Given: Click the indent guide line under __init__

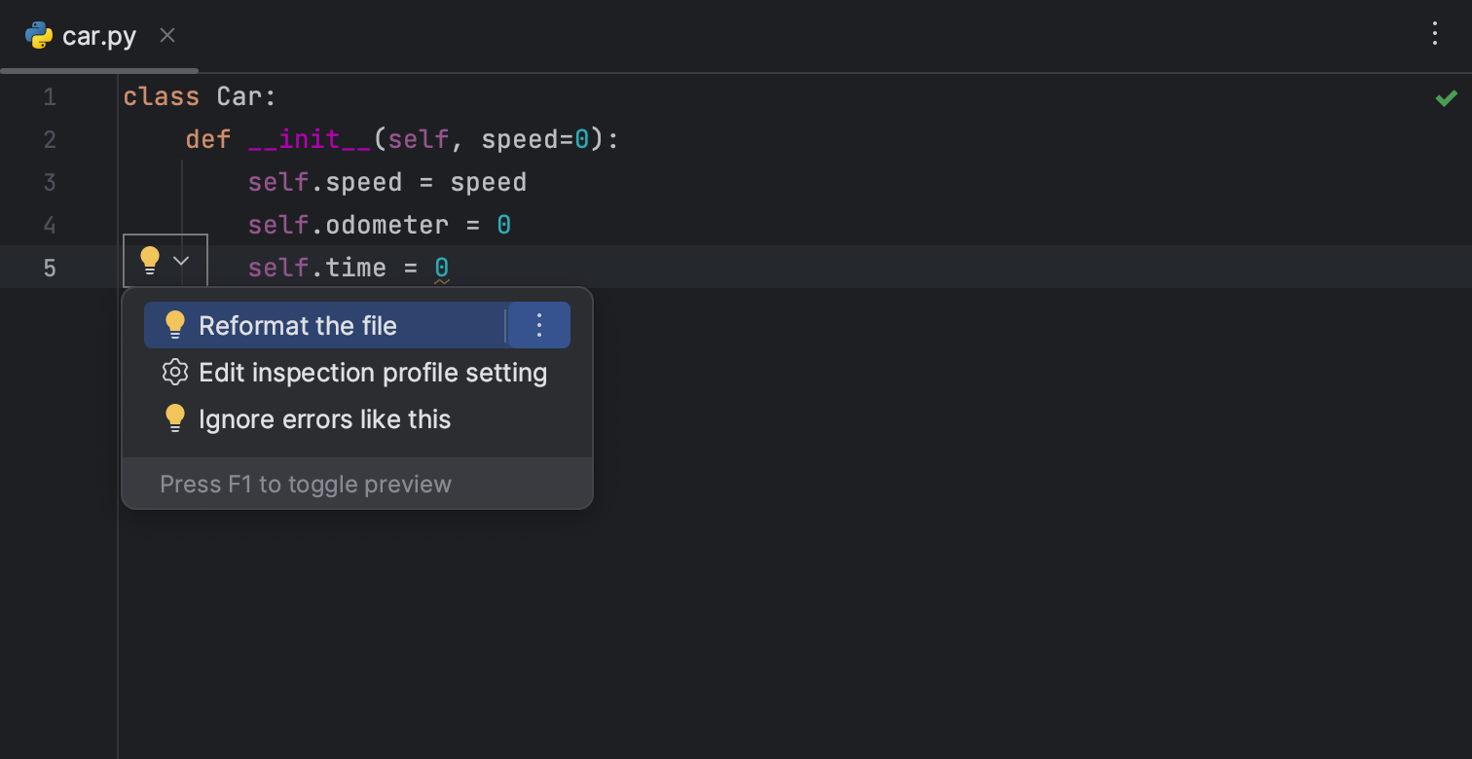Looking at the screenshot, I should [185, 202].
